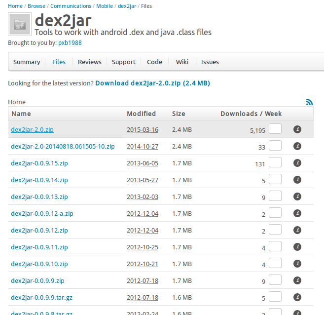Open dex2jar-2.0-20140818.061505-10.zip file link
Image resolution: width=324 pixels, height=315 pixels.
63,146
